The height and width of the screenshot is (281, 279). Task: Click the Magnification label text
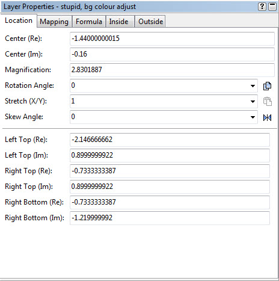(x=28, y=70)
